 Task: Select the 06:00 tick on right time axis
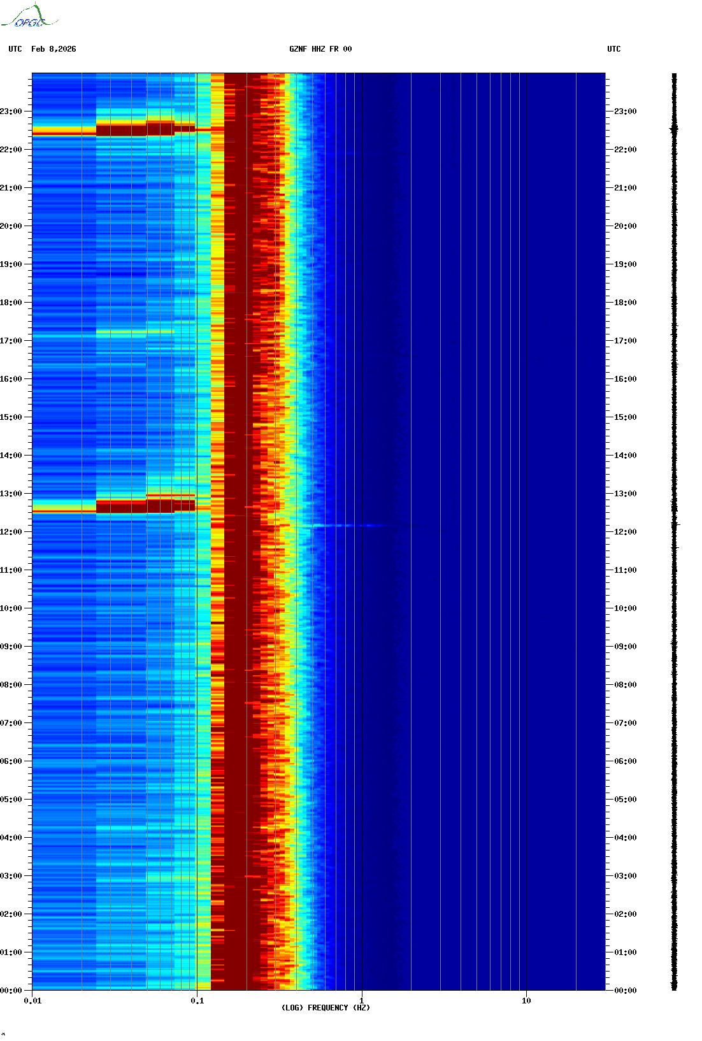625,761
